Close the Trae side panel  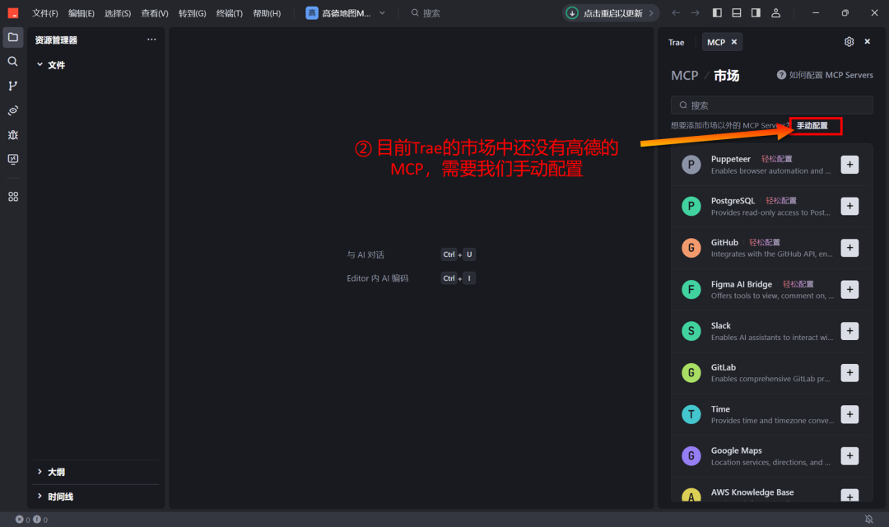coord(867,41)
